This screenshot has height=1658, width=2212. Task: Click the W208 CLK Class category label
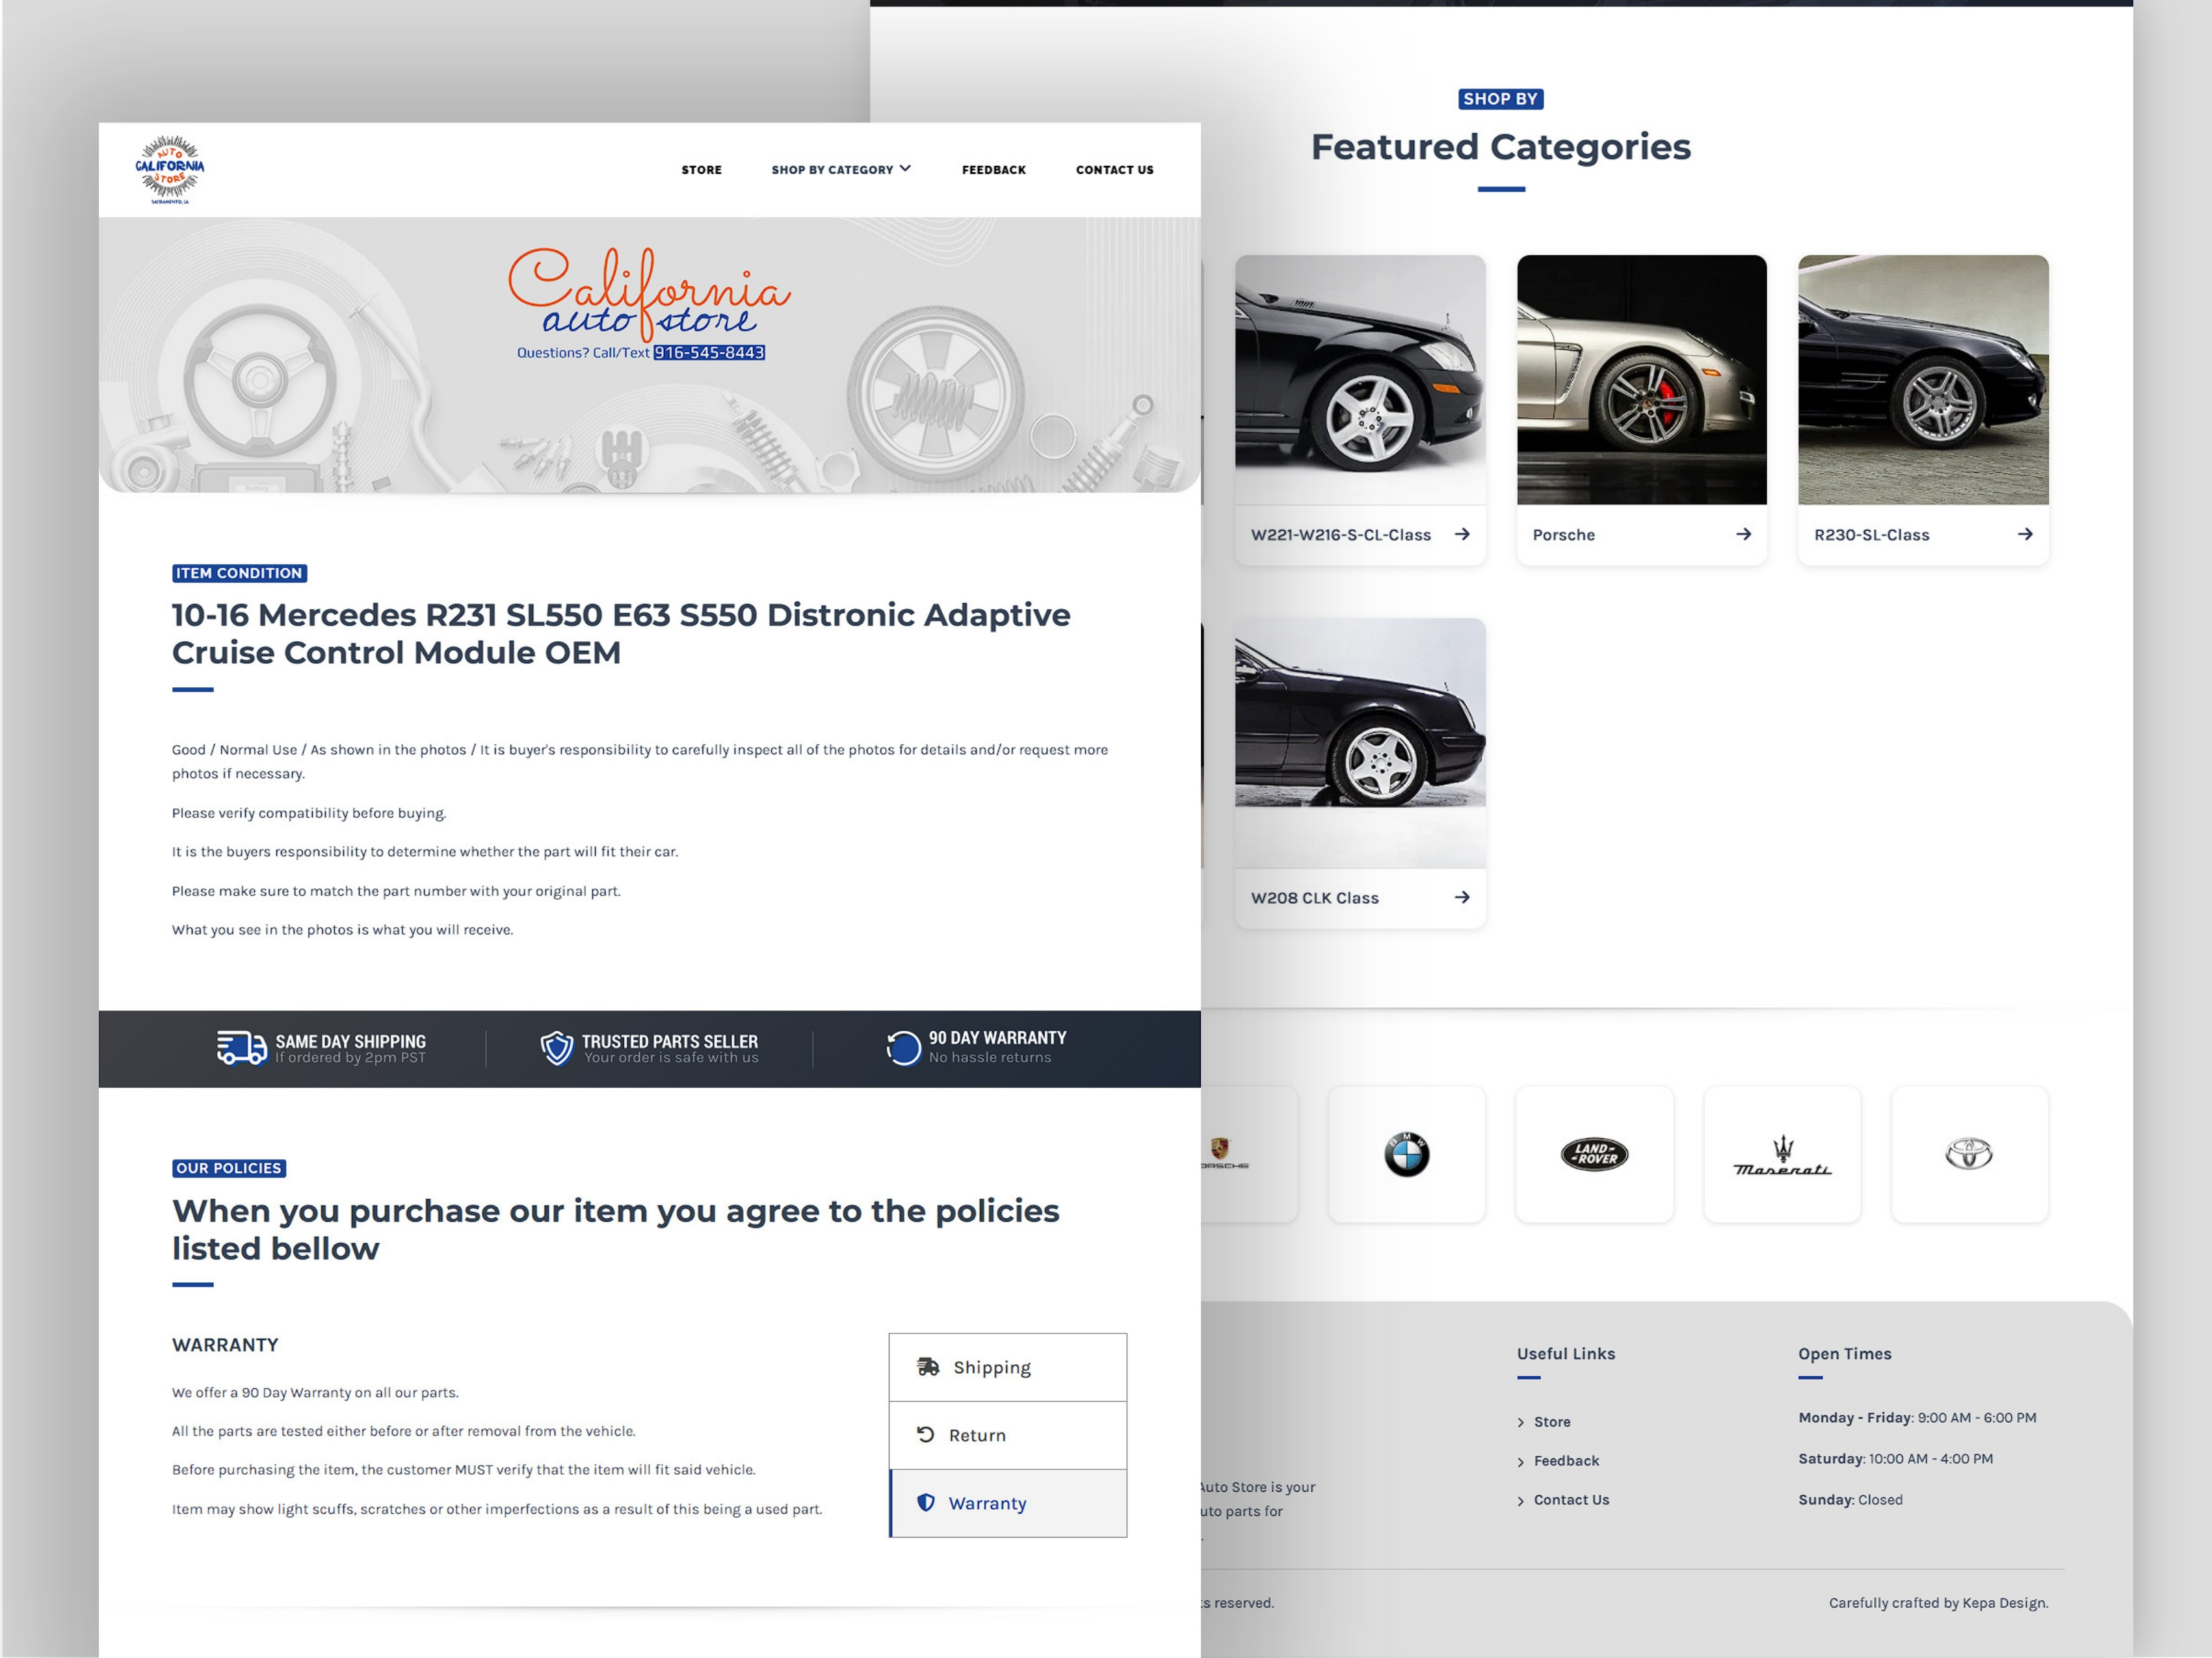[x=1314, y=898]
